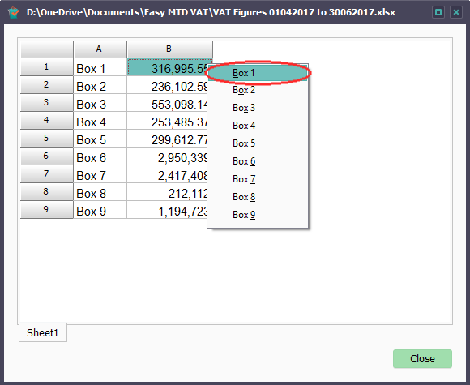
Task: Choose Box 1 from context menu
Action: tap(258, 73)
